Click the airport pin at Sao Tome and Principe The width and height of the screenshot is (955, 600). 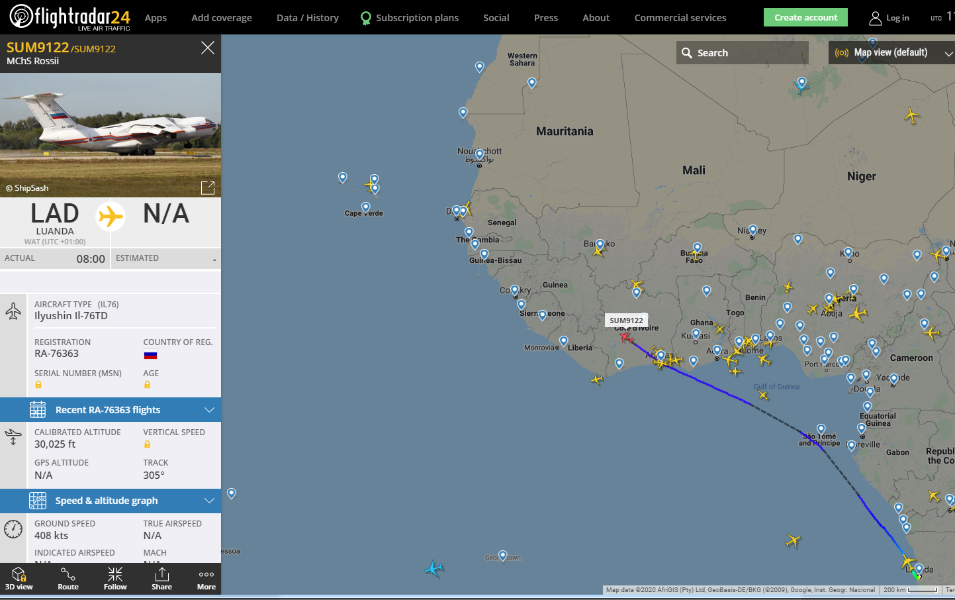(x=821, y=429)
